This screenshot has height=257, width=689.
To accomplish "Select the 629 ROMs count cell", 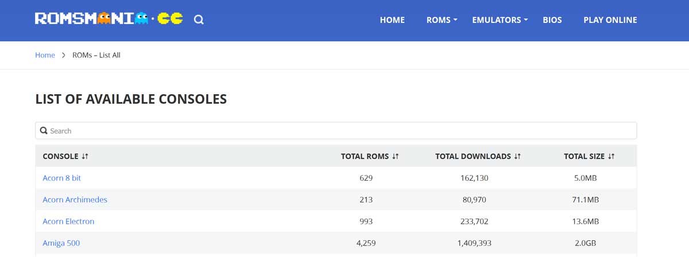I will [x=366, y=178].
